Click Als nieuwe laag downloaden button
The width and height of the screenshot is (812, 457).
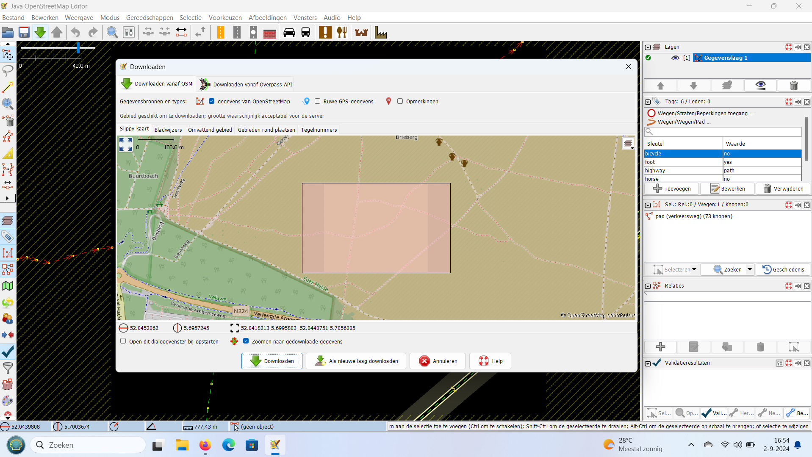[x=356, y=361]
